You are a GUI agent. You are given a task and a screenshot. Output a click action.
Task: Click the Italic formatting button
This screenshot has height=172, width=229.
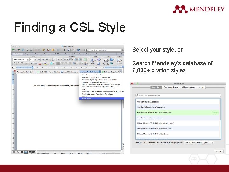pyautogui.click(x=18, y=63)
